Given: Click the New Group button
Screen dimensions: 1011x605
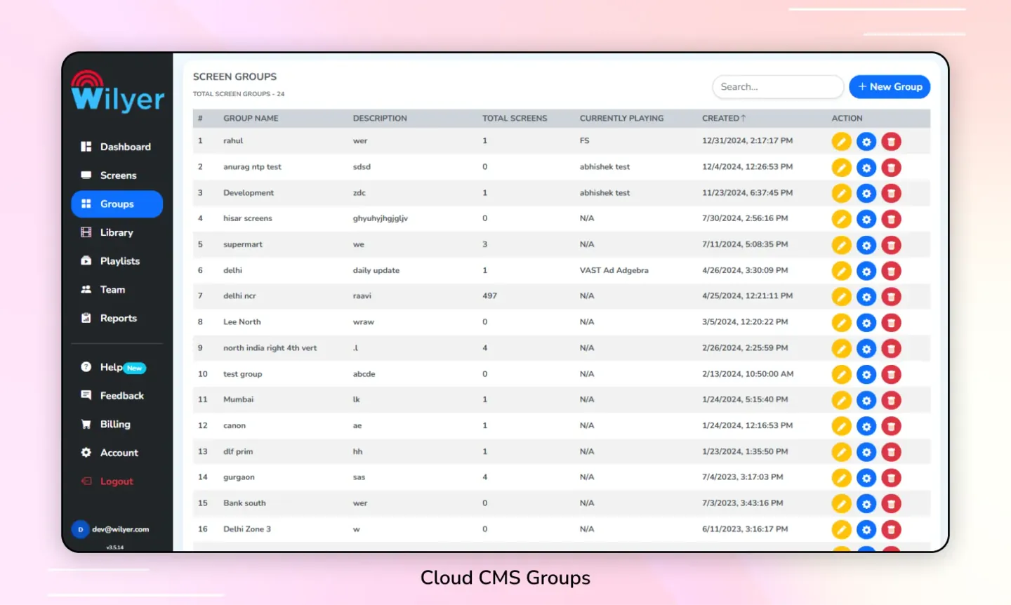Looking at the screenshot, I should 890,87.
